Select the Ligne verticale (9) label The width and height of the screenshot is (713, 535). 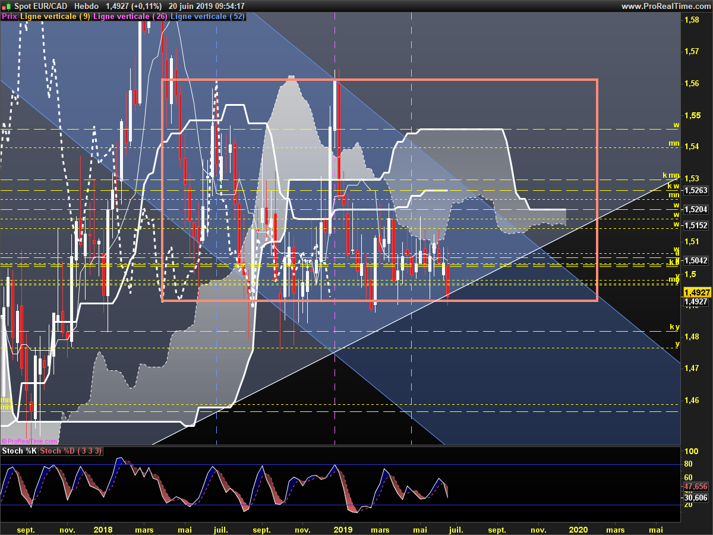pyautogui.click(x=55, y=17)
